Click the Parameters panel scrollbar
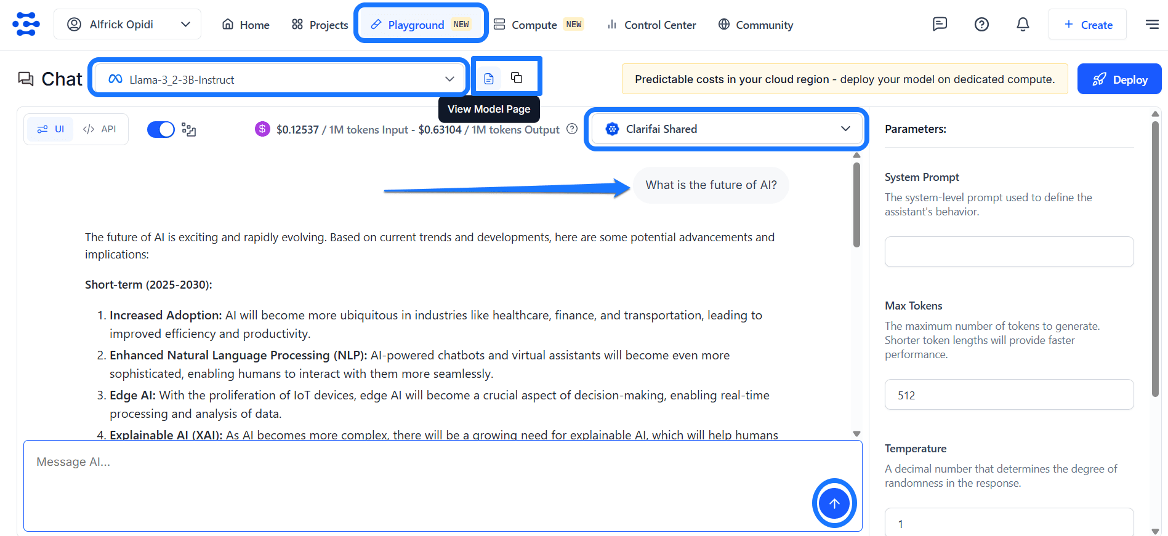Viewport: 1168px width, 536px height. pyautogui.click(x=1155, y=258)
